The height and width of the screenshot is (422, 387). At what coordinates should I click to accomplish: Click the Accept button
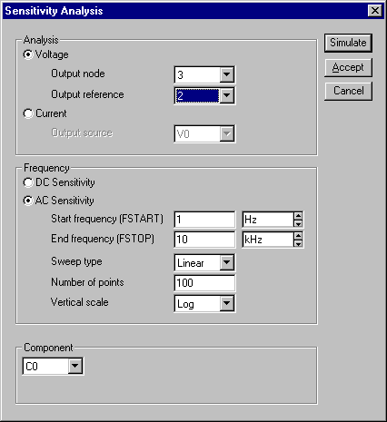(x=348, y=67)
